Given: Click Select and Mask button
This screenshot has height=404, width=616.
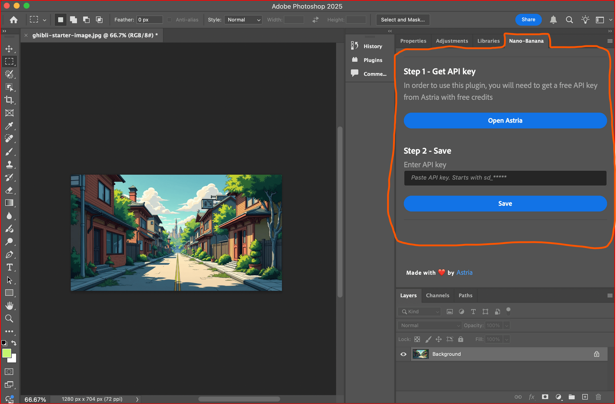Looking at the screenshot, I should 403,20.
